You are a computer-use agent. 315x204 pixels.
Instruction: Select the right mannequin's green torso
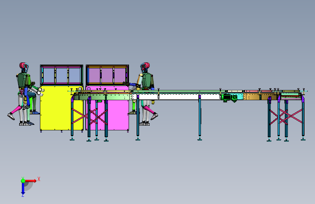point(148,81)
